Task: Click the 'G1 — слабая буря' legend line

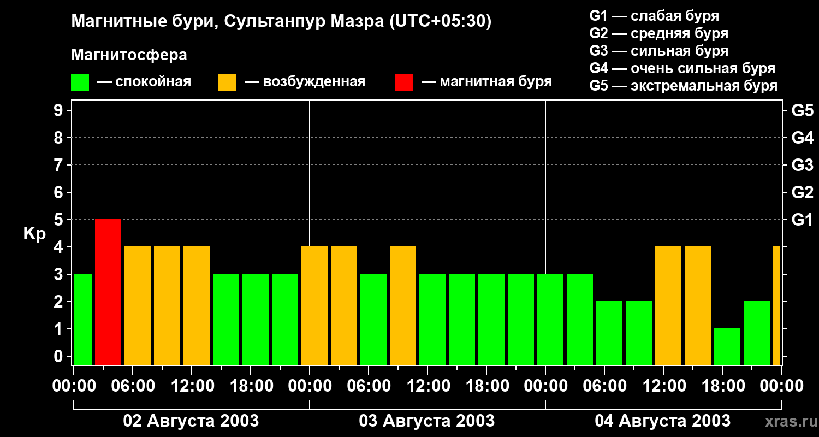Action: (x=654, y=16)
